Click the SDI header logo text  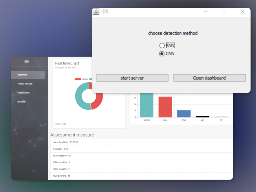pos(27,61)
